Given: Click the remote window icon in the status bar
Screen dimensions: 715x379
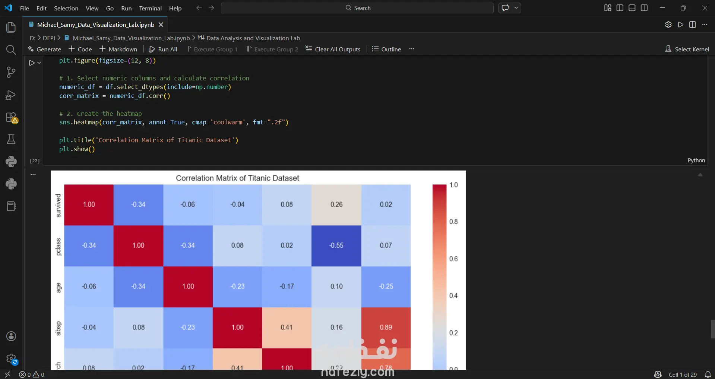Looking at the screenshot, I should 7,375.
